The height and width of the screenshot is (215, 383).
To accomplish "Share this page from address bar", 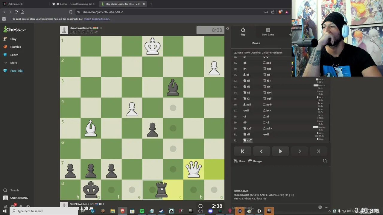I will coord(273,12).
